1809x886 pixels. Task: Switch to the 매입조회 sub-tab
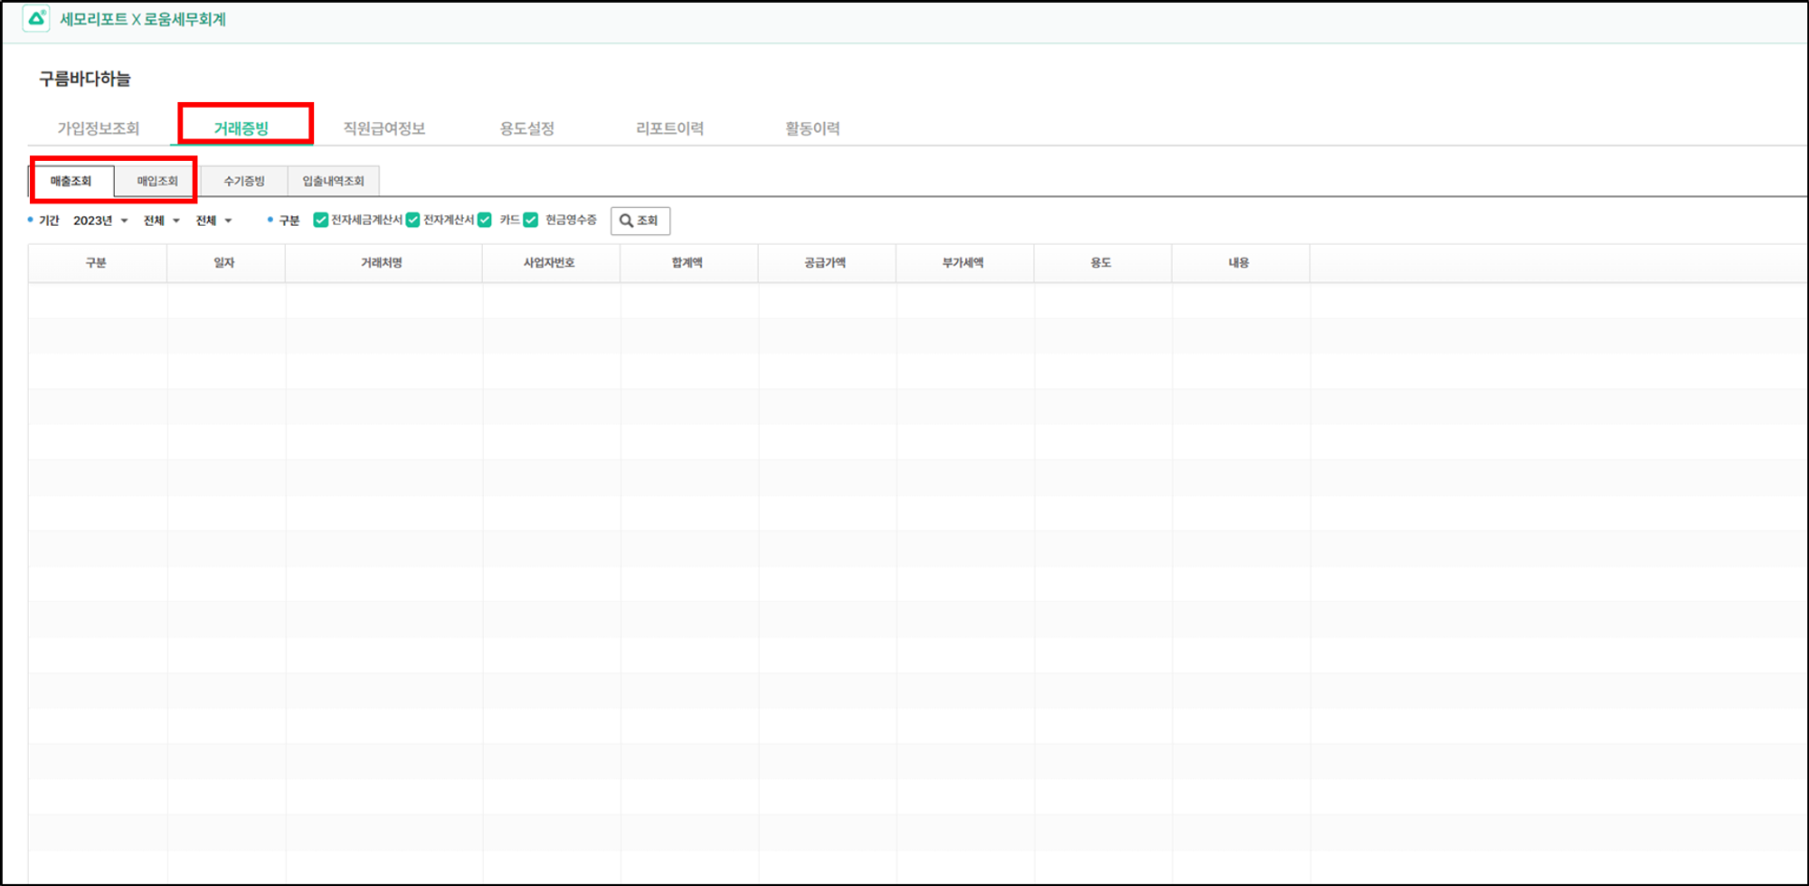pyautogui.click(x=157, y=181)
